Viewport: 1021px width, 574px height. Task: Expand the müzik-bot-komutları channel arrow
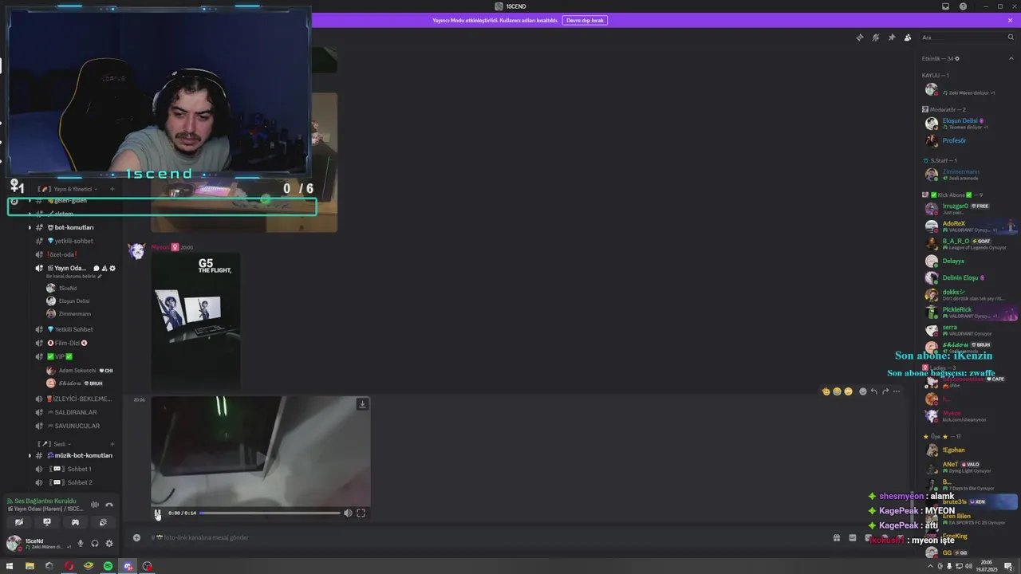click(x=30, y=455)
